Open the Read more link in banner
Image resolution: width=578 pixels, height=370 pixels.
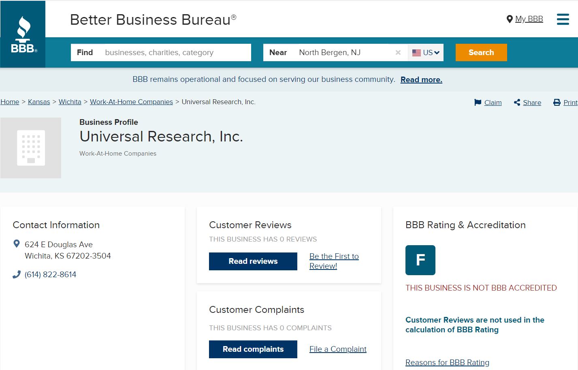421,80
